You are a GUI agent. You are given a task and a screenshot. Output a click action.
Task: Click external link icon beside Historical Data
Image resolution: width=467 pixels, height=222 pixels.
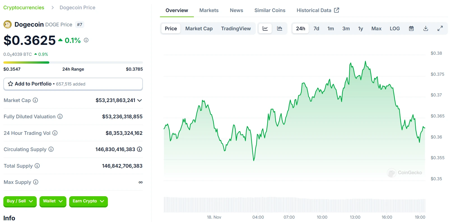coord(336,10)
